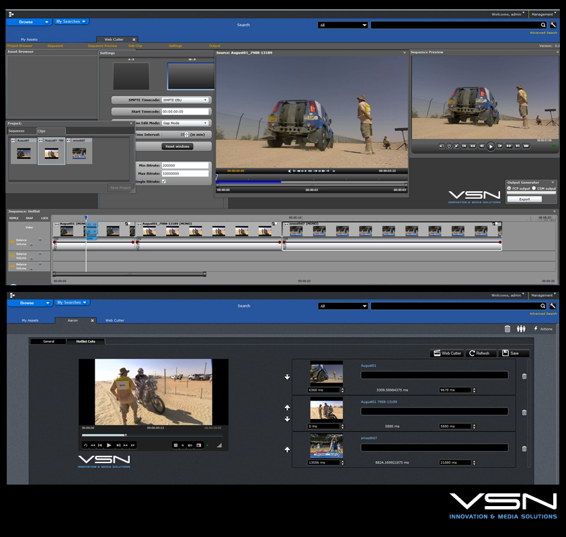This screenshot has height=537, width=566.
Task: Click the people group icon beside Actions
Action: [x=521, y=329]
